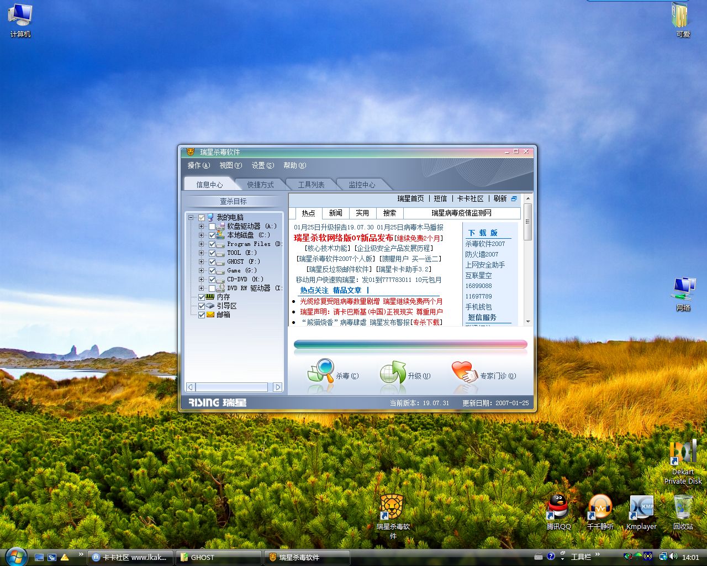Expand the DVD RW 驱动器 node
This screenshot has height=566, width=707.
(202, 289)
